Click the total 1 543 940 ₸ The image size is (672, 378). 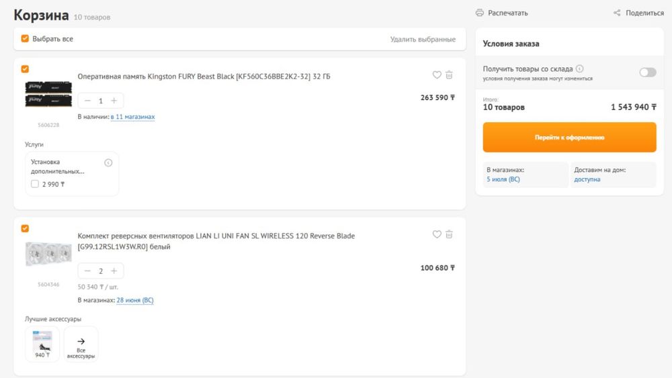tap(634, 107)
